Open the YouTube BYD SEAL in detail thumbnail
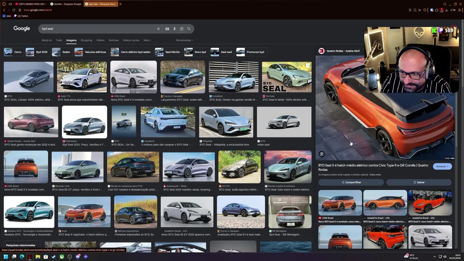The width and height of the screenshot is (464, 261). (287, 77)
